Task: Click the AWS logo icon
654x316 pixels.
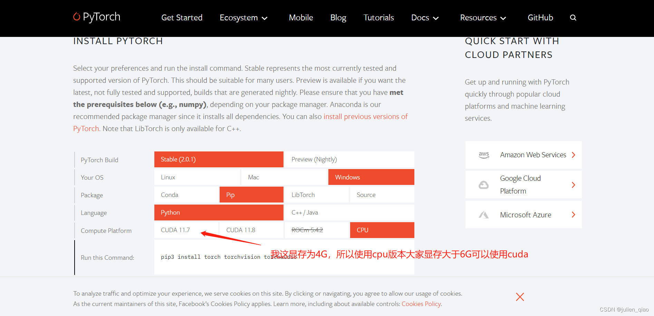Action: [484, 155]
